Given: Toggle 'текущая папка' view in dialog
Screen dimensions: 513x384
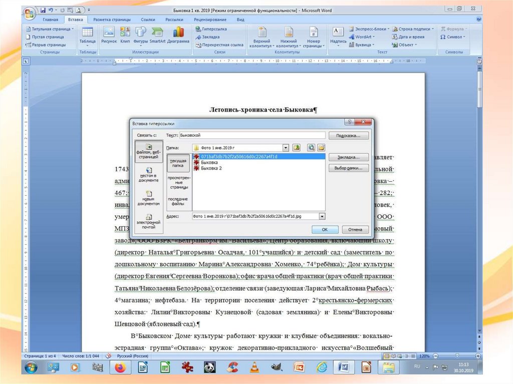Looking at the screenshot, I should point(178,163).
